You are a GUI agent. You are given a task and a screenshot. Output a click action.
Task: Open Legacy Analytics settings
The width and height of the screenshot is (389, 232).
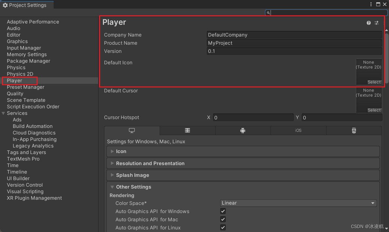33,146
